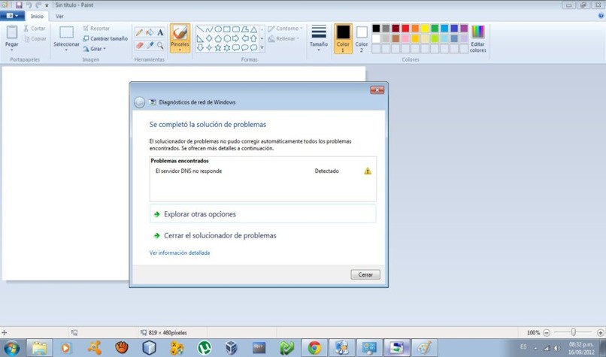The image size is (606, 357).
Task: Choose the curve shape
Action: (209, 29)
